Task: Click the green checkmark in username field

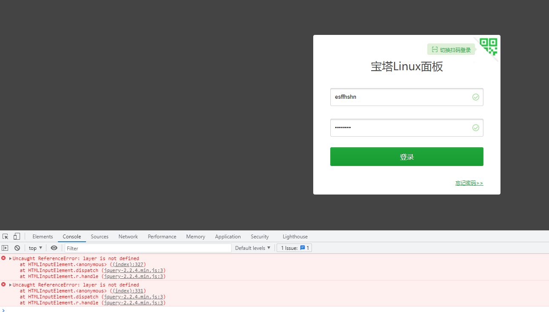Action: [x=476, y=97]
